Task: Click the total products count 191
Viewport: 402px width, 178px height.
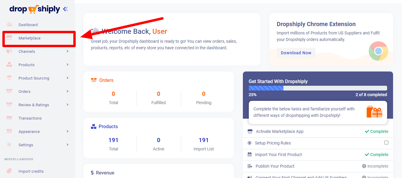Action: (113, 140)
